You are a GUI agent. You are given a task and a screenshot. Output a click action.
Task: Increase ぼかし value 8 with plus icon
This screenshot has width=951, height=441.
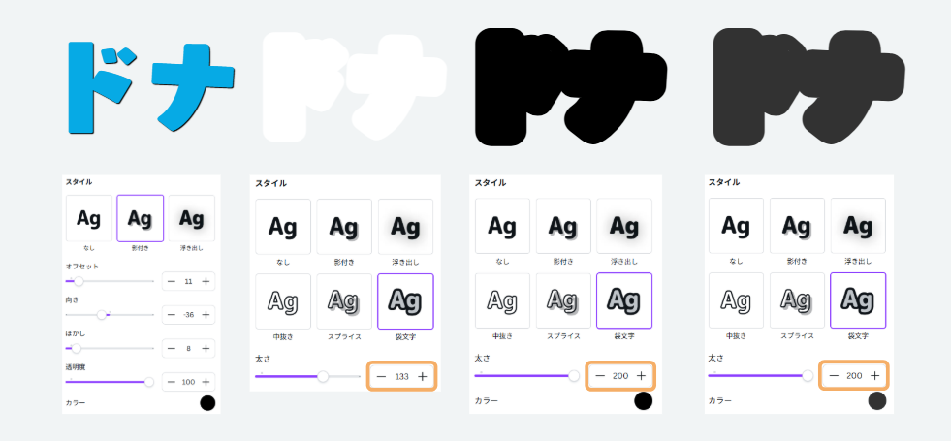[x=206, y=348]
